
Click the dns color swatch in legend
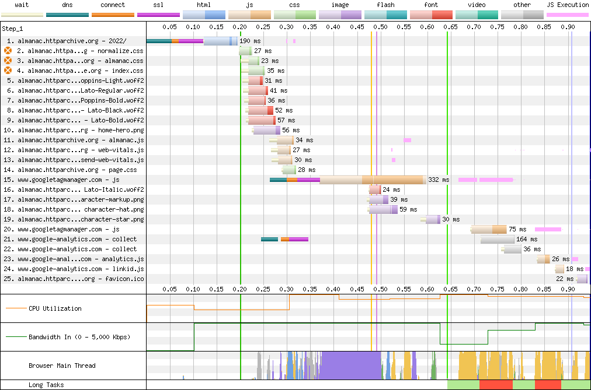pos(67,15)
